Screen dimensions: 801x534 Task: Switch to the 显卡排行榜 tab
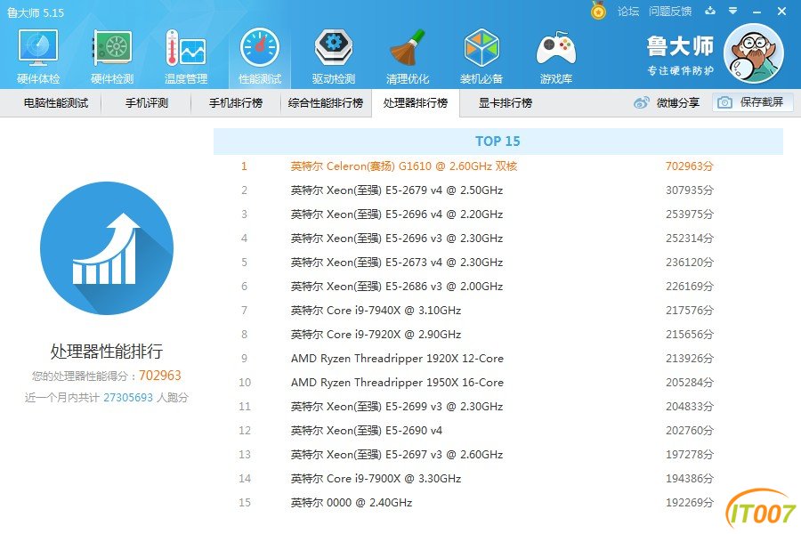click(506, 102)
